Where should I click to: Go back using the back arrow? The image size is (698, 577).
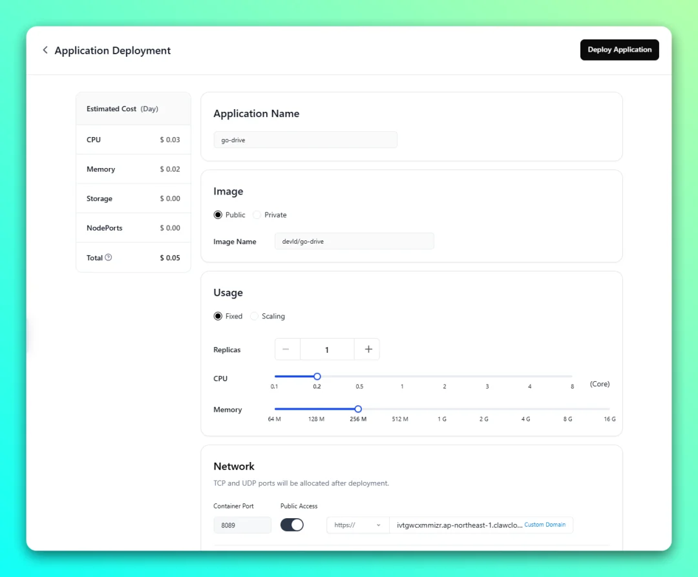point(45,50)
